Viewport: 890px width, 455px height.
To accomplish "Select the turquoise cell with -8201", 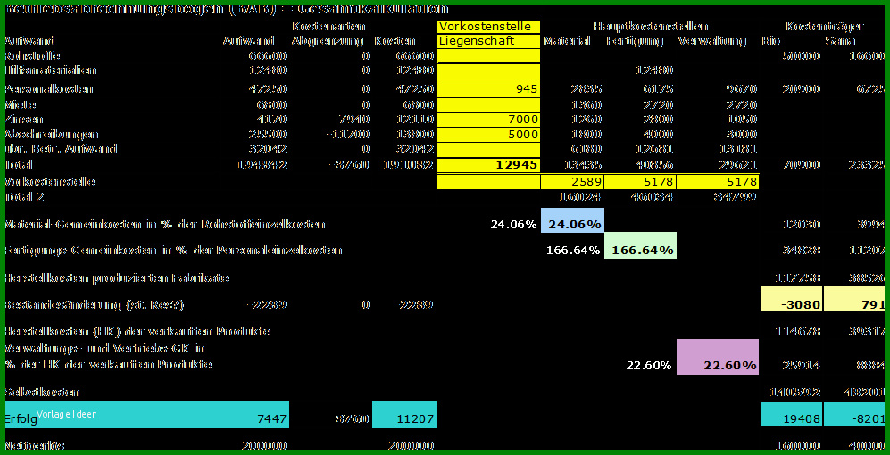I will 854,415.
